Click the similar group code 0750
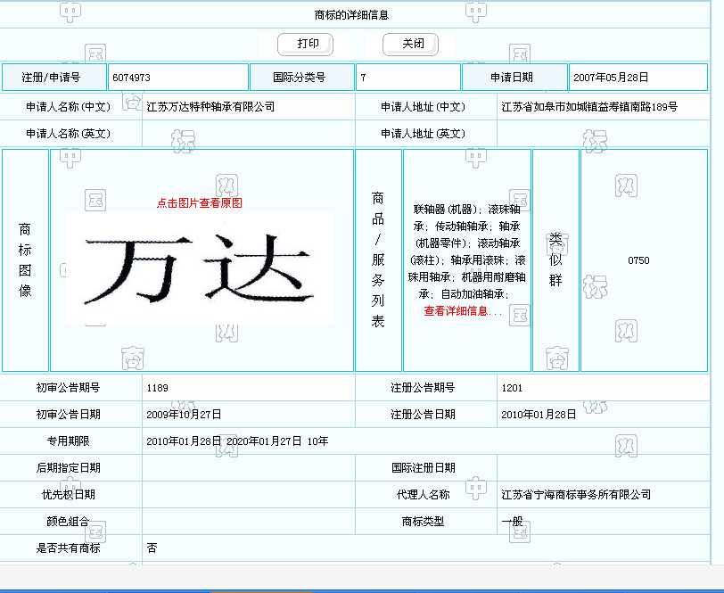This screenshot has width=724, height=593. point(638,260)
